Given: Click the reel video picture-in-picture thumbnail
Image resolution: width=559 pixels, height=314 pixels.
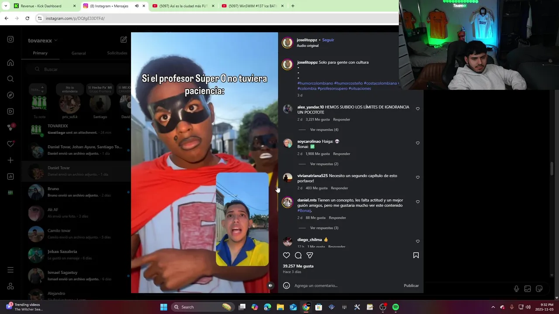Looking at the screenshot, I should pos(242,219).
